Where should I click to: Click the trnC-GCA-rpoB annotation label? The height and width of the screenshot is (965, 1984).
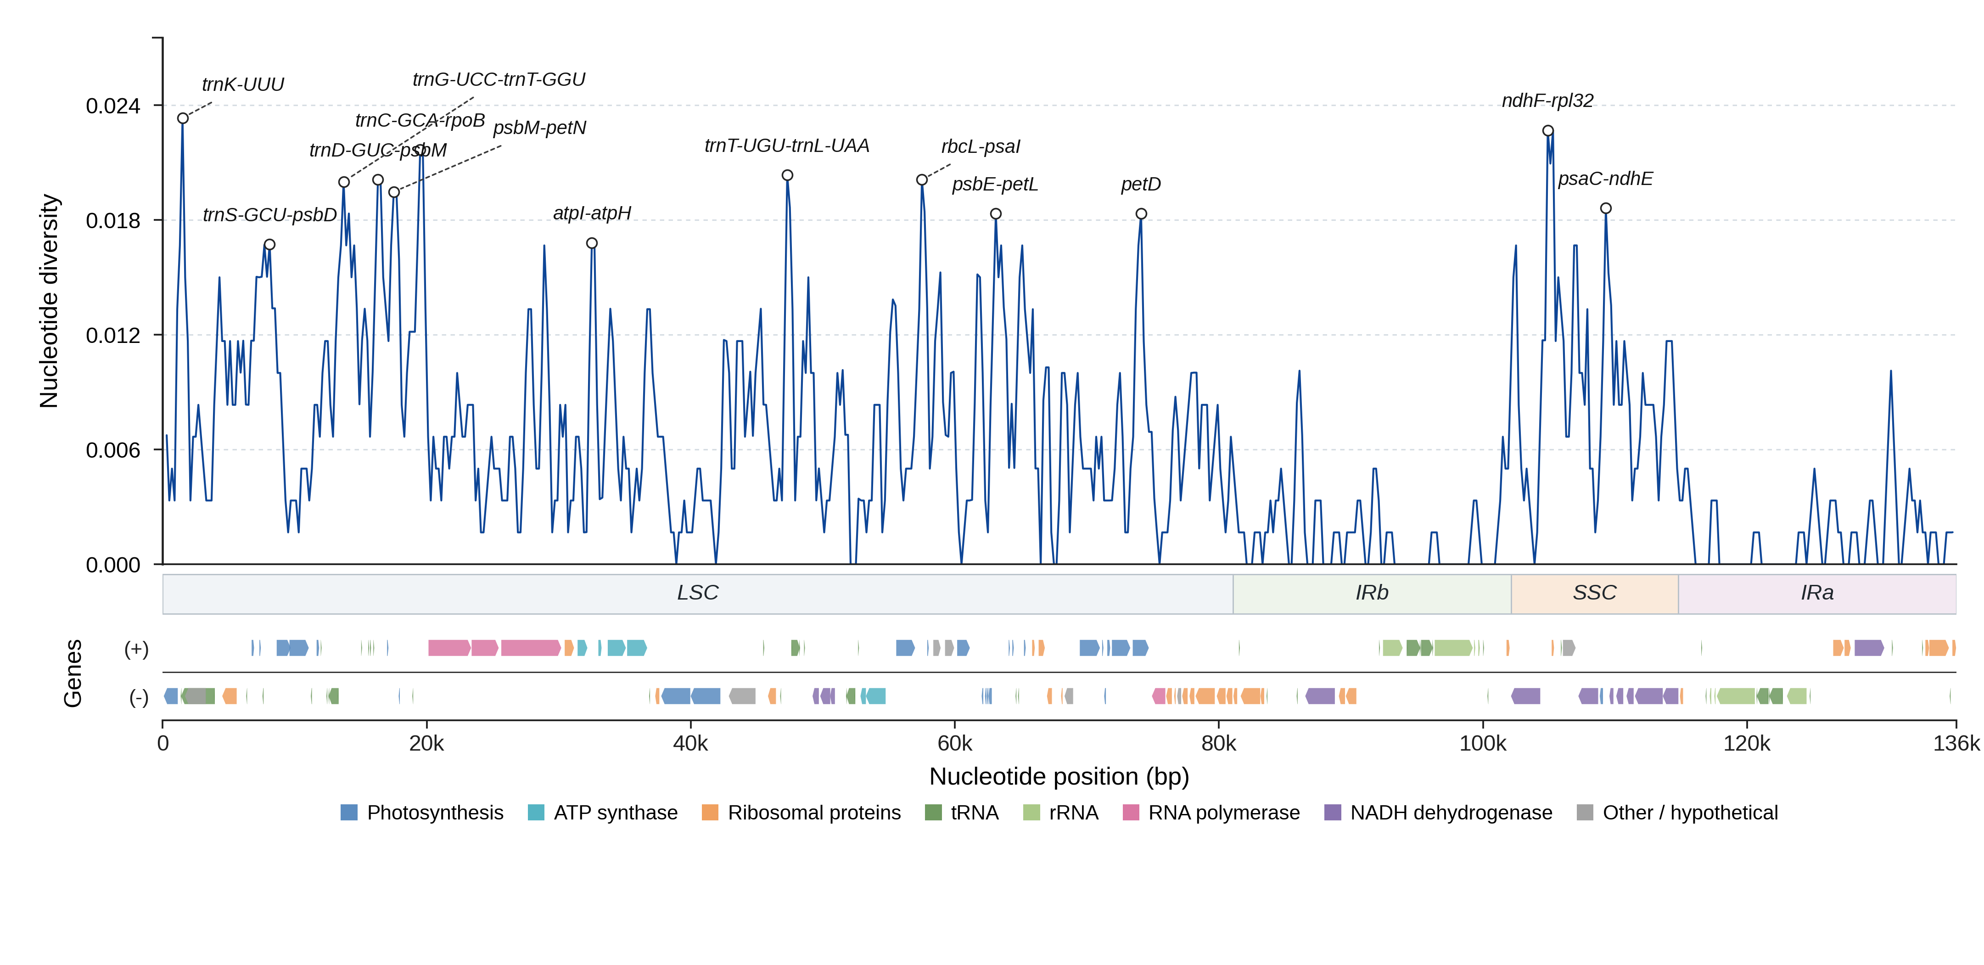pos(420,120)
